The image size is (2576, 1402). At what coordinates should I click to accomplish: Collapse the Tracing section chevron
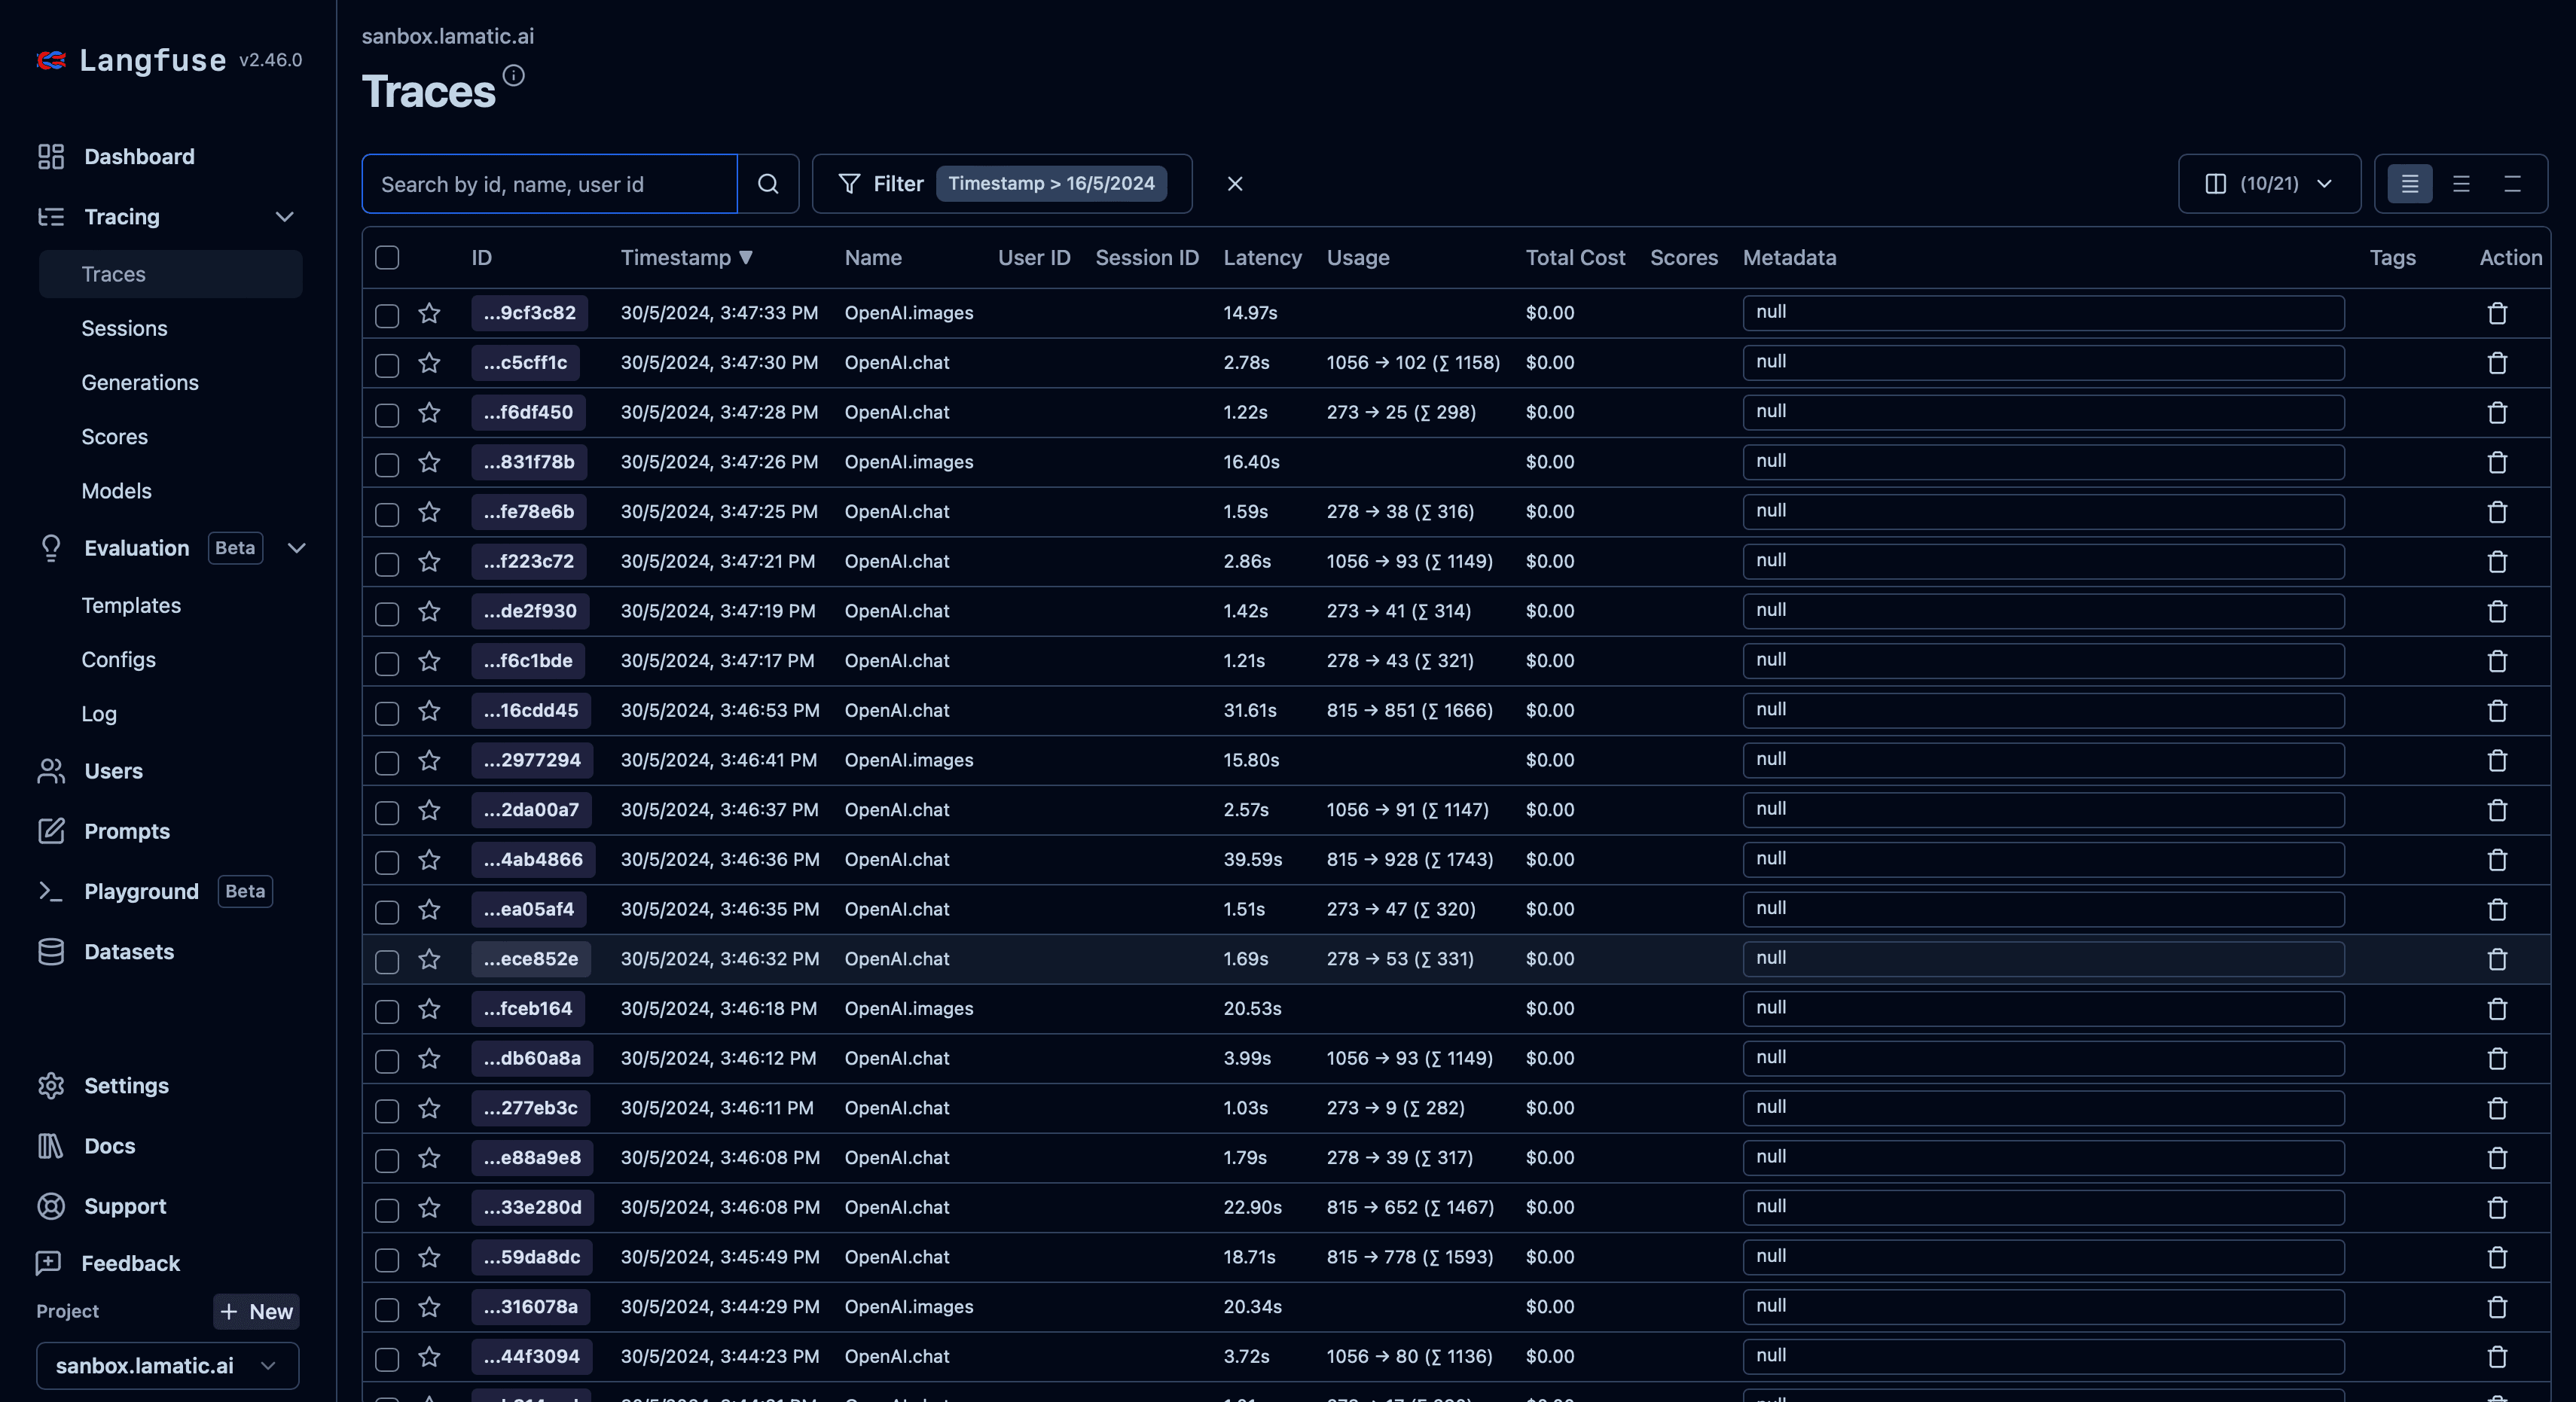(285, 217)
